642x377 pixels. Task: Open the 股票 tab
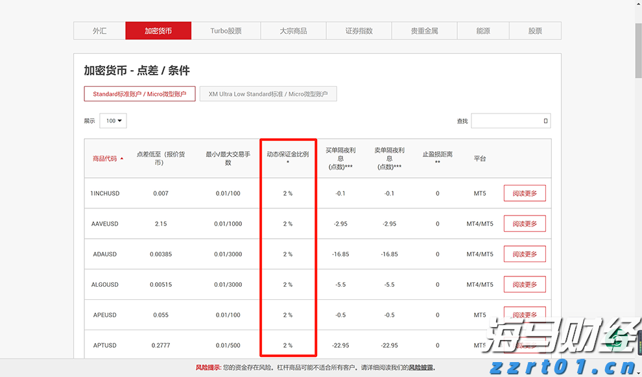(x=535, y=30)
